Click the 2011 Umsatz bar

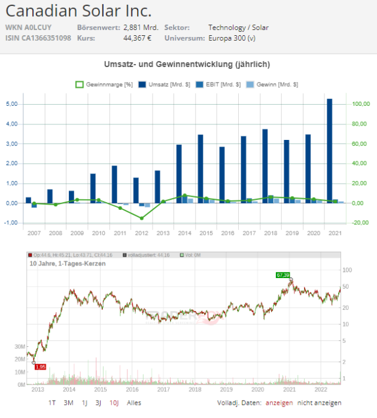click(114, 184)
